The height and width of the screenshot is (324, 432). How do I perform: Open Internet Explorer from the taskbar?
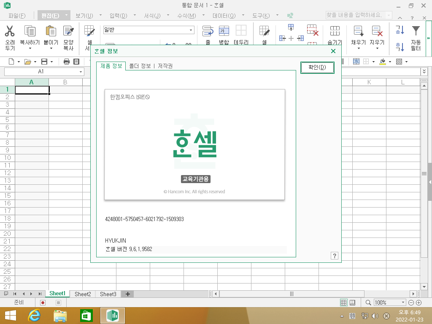[x=35, y=316]
